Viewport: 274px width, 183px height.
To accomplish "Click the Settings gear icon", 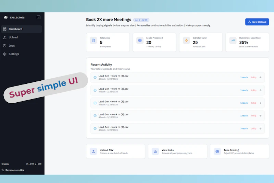I will (5, 54).
